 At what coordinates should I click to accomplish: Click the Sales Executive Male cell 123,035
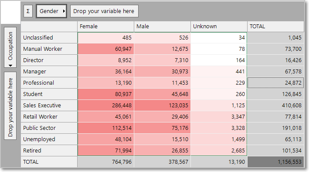point(163,106)
